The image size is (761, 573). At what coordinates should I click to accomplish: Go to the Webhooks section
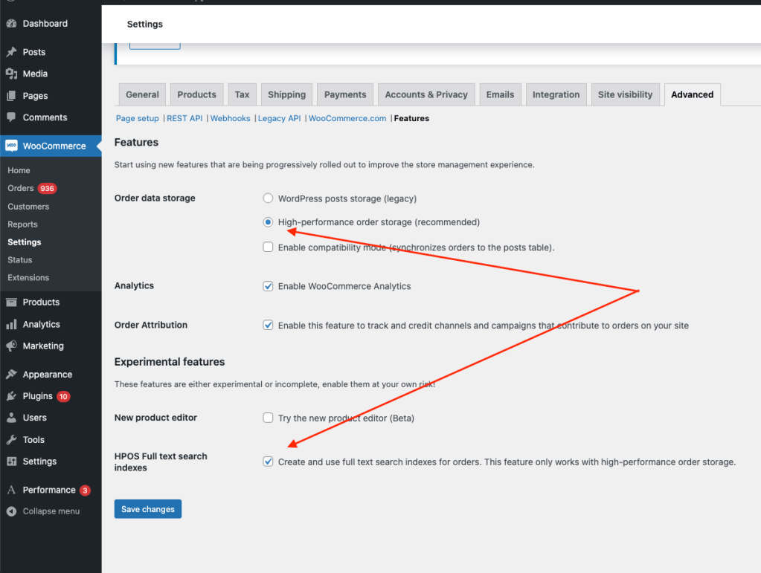pos(230,118)
